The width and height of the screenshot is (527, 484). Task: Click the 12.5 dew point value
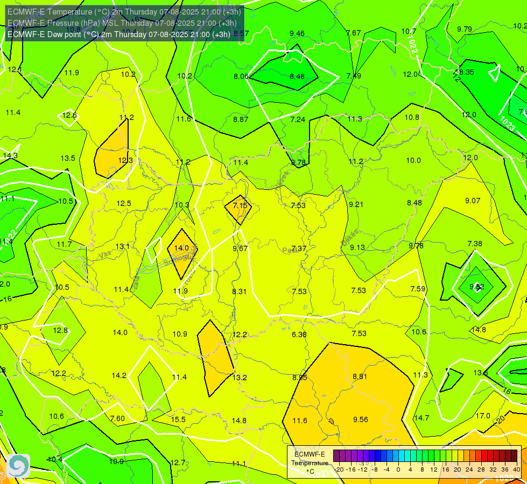click(124, 203)
